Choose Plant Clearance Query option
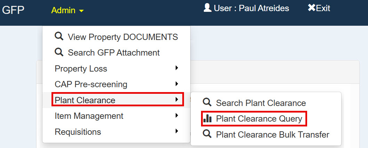 click(259, 119)
